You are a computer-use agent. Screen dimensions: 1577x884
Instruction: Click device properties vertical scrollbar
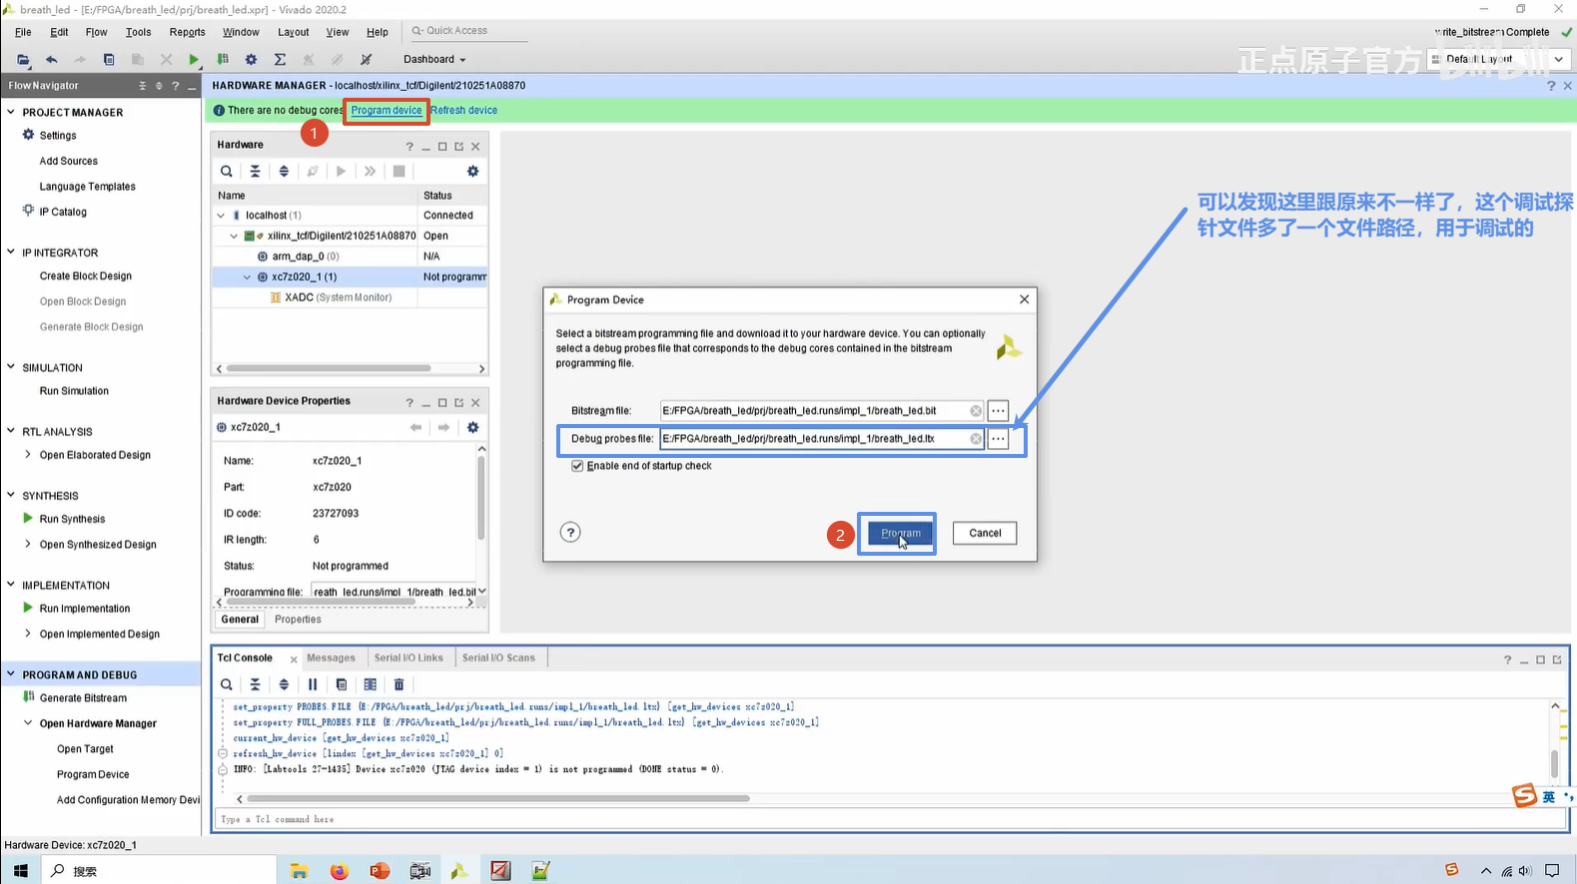(x=481, y=499)
